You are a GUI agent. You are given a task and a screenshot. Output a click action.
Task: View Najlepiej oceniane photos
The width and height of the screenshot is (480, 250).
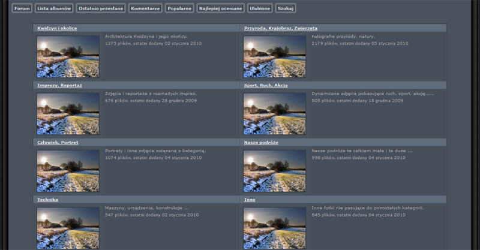click(221, 8)
